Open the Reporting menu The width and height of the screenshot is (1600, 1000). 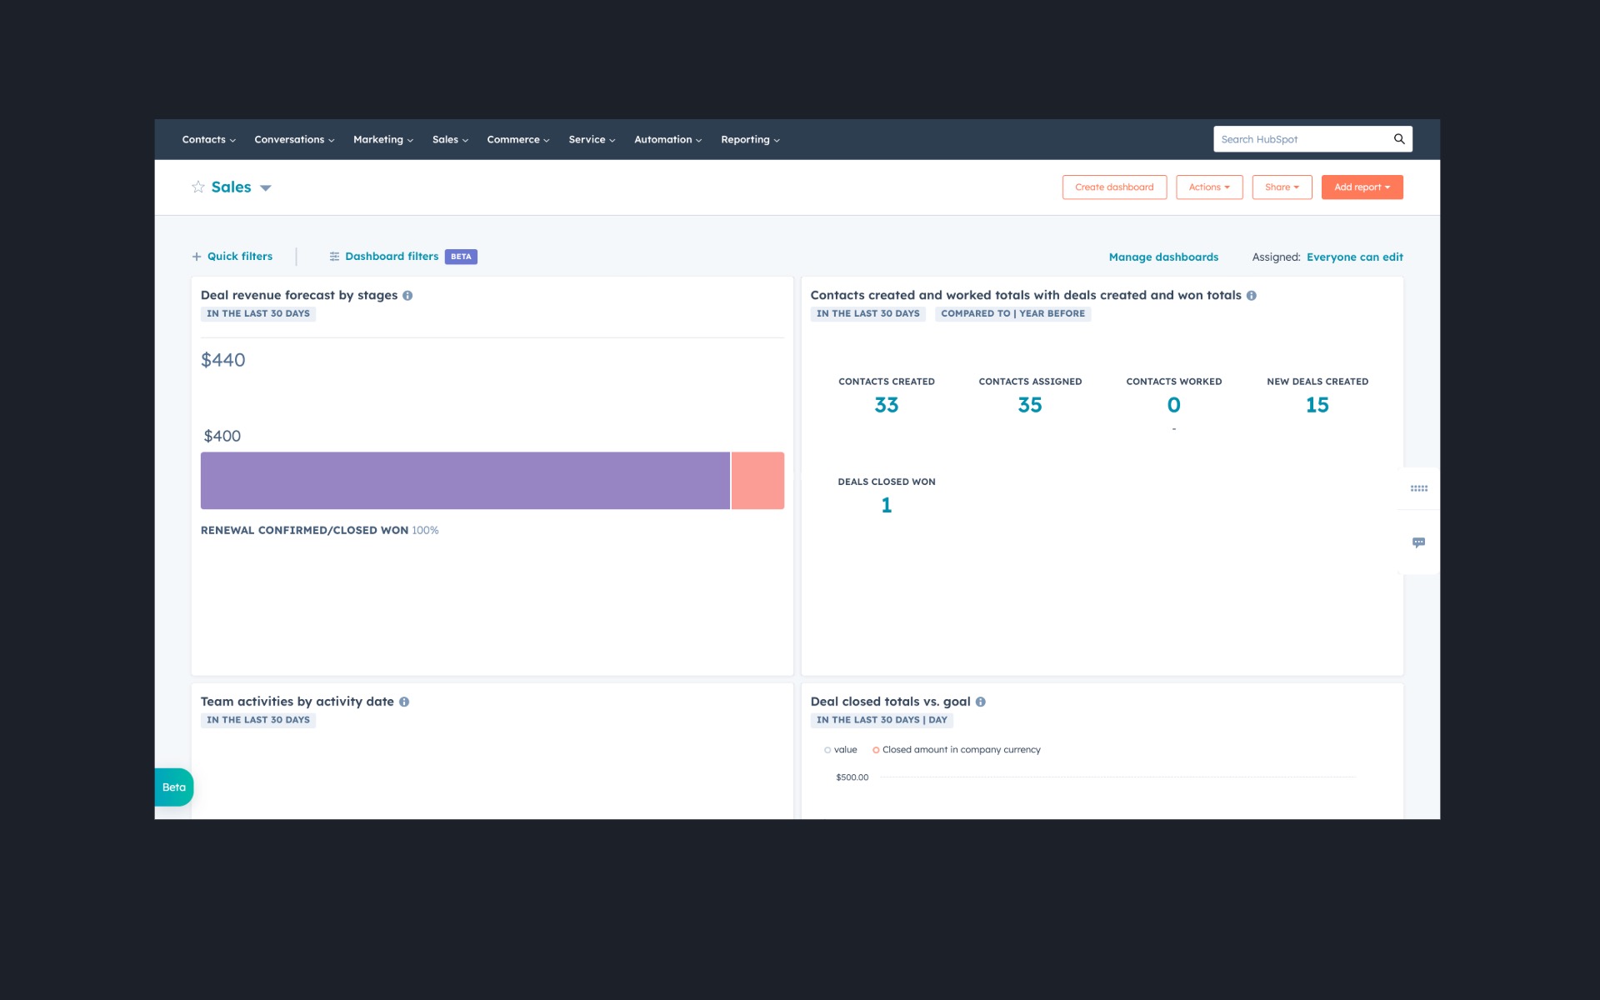pos(747,139)
